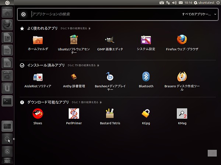Open the すべてのアプリケー... filter dropdown
Screen dimensions: 221x165
pos(199,14)
